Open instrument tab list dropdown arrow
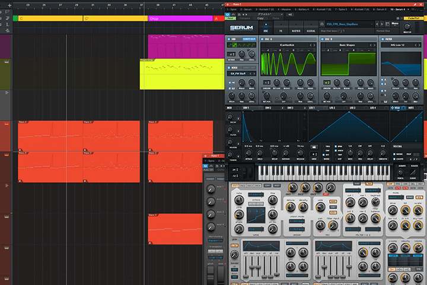The width and height of the screenshot is (427, 285). click(x=408, y=9)
